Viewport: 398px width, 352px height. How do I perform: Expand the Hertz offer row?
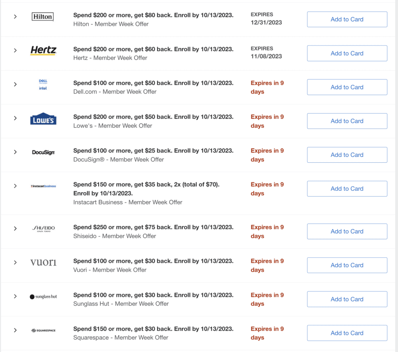15,51
